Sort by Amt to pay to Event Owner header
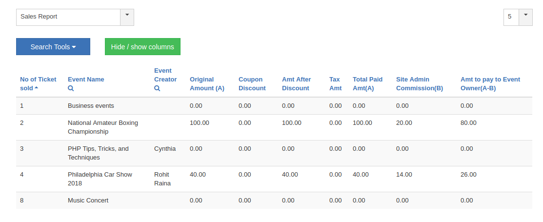This screenshot has width=543, height=222. (x=490, y=84)
